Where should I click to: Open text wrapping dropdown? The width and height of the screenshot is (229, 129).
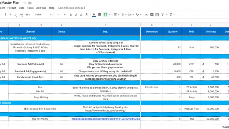[131, 15]
